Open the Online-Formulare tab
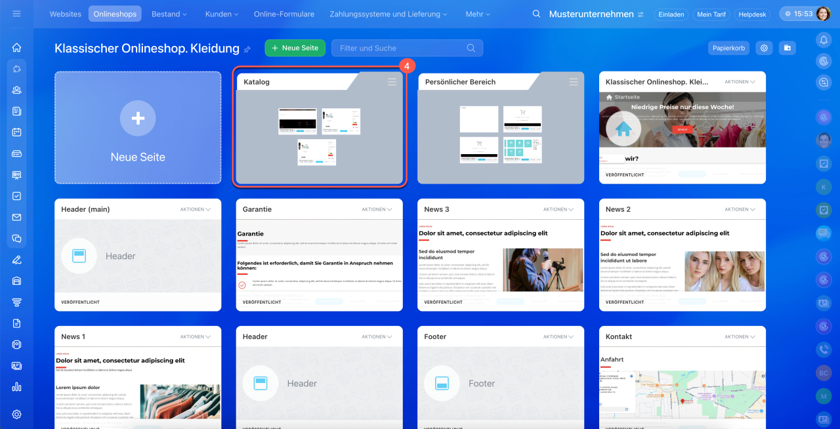Image resolution: width=840 pixels, height=429 pixels. coord(284,14)
